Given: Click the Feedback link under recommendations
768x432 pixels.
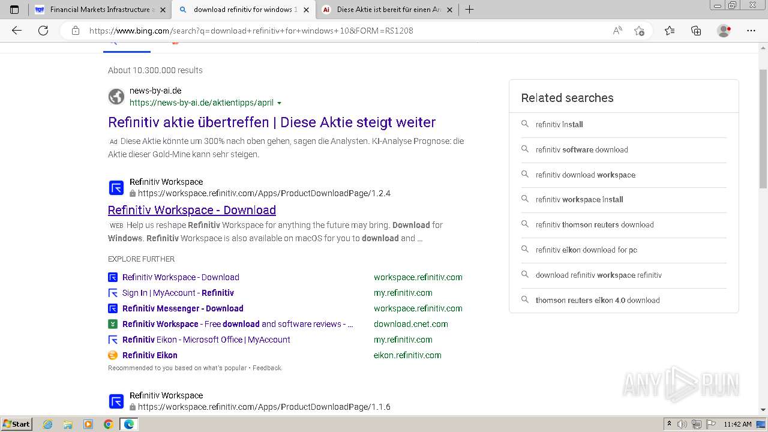Looking at the screenshot, I should 267,368.
